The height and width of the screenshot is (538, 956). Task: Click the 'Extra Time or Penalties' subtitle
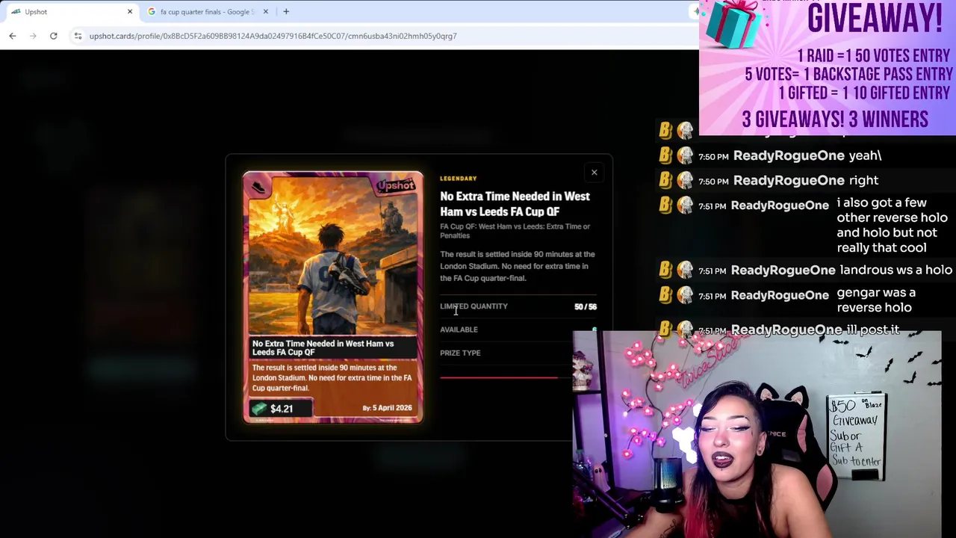(515, 231)
